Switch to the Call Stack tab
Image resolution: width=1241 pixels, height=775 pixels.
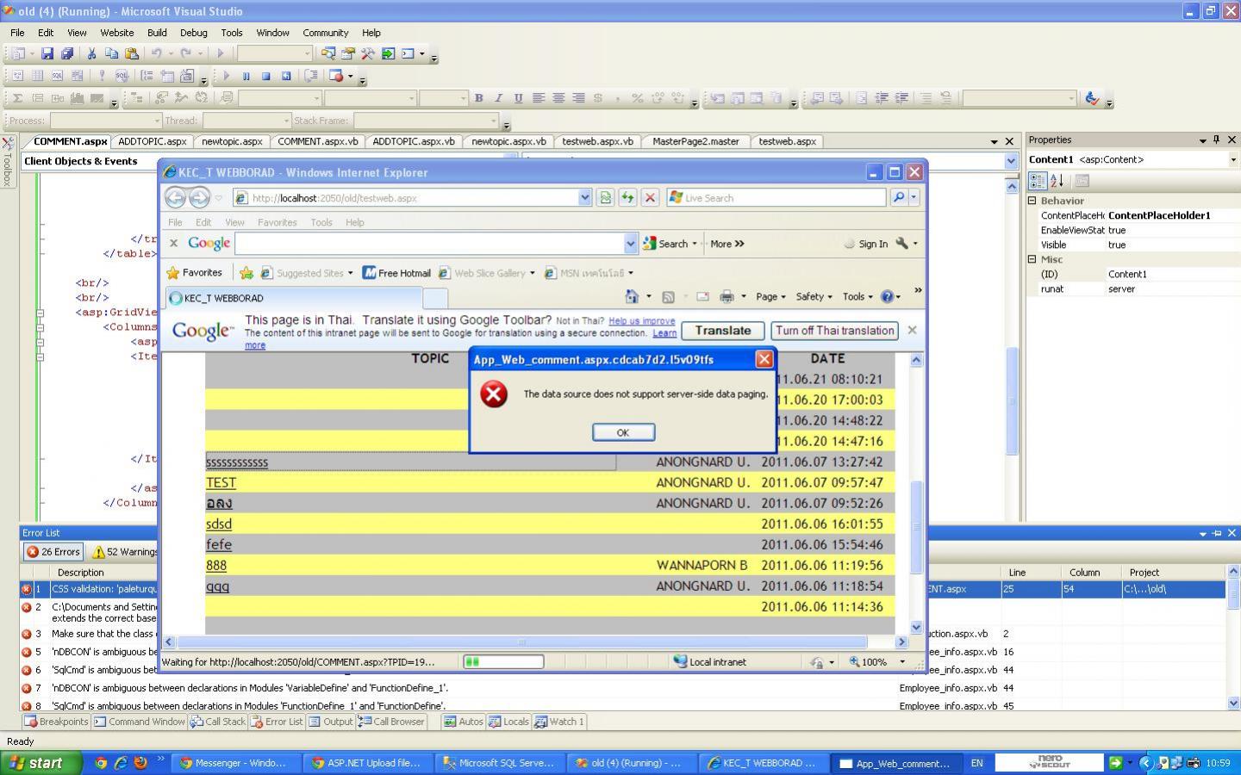218,722
